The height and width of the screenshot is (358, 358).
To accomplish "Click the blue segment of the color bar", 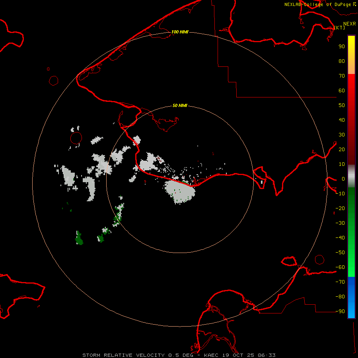I will [x=351, y=298].
